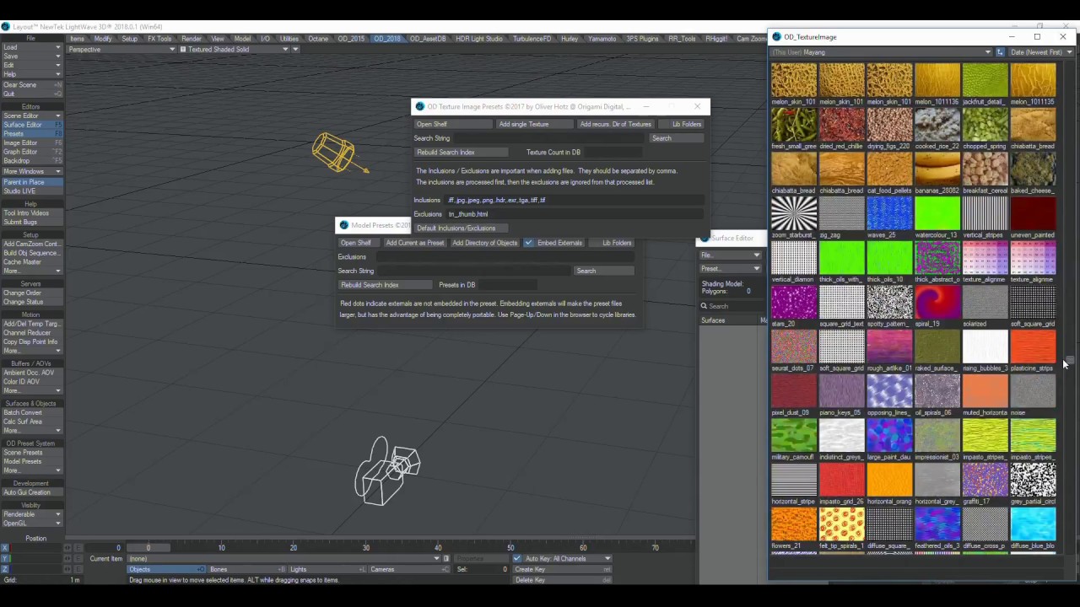The width and height of the screenshot is (1080, 607).
Task: Click the sort direction icon in OD_TextureImage
Action: click(x=1000, y=52)
